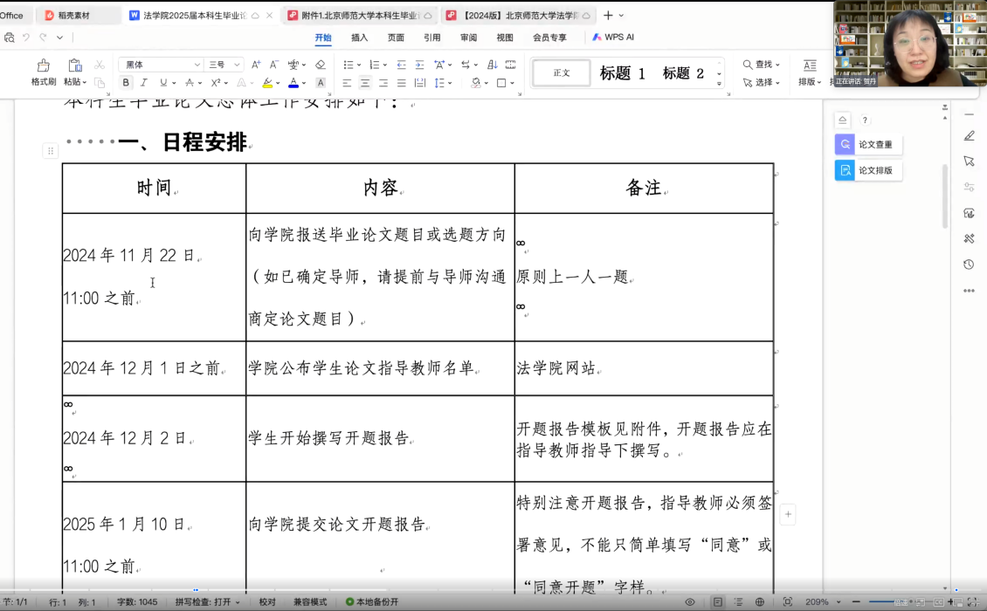
Task: Click the clear formatting eraser icon
Action: [321, 65]
